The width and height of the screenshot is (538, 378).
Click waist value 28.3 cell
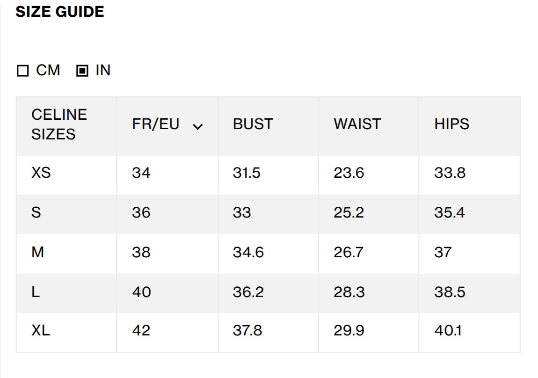(x=369, y=293)
